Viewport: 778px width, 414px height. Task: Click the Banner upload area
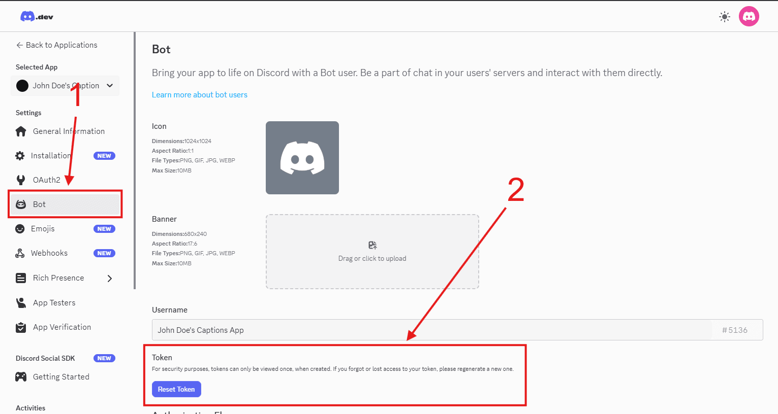pyautogui.click(x=372, y=252)
